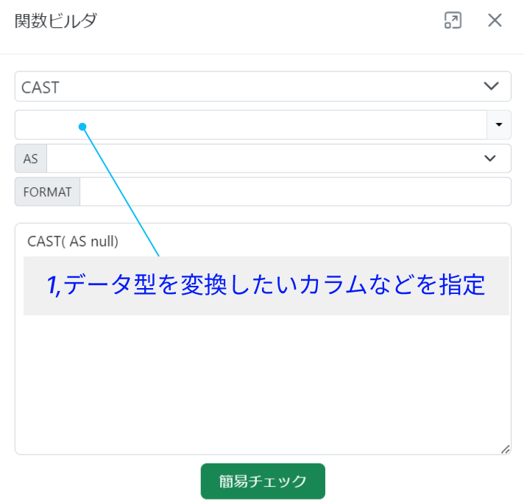The height and width of the screenshot is (501, 524).
Task: Click the FORMAT label addon
Action: coord(47,192)
